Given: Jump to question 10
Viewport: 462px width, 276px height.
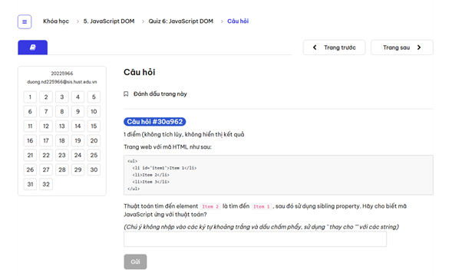Looking at the screenshot, I should coord(94,111).
